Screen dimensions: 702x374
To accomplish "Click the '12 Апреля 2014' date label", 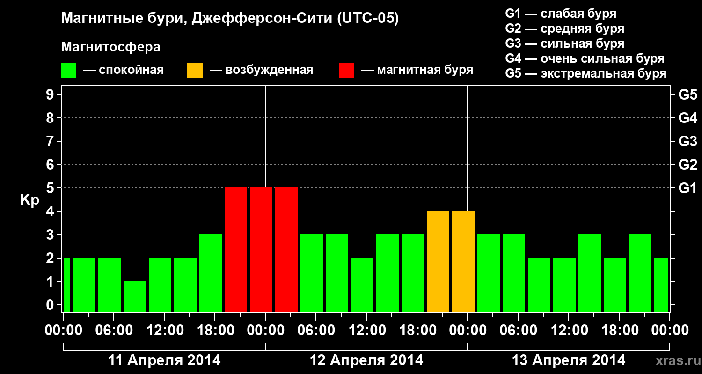I will coord(366,360).
